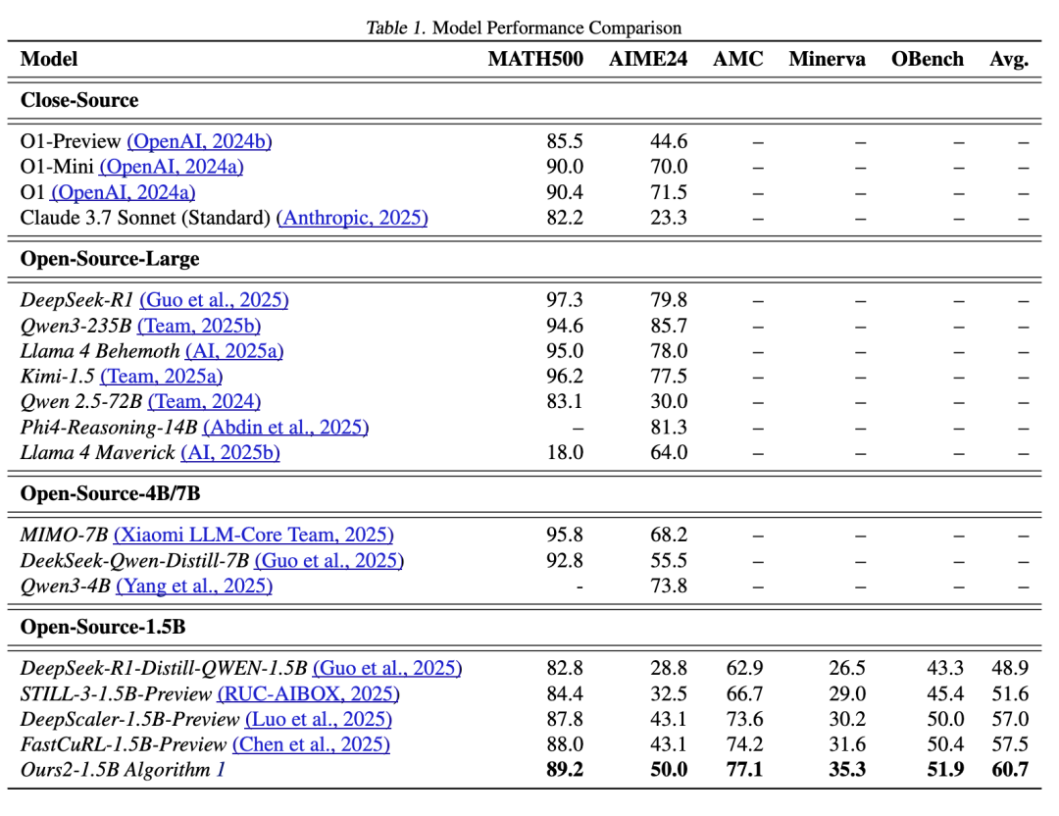Click the table caption 'Model Performance Comparison'
The image size is (1059, 816).
(x=557, y=28)
